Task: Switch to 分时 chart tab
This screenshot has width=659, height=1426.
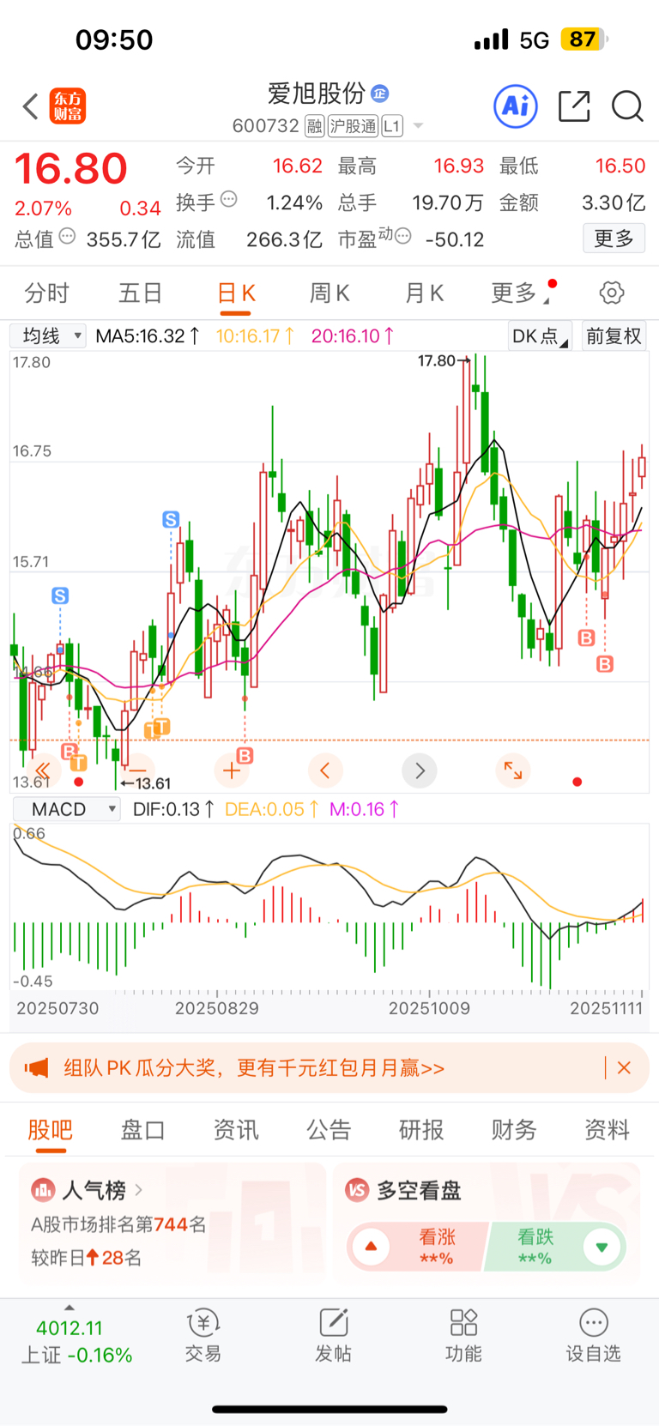Action: [x=46, y=293]
